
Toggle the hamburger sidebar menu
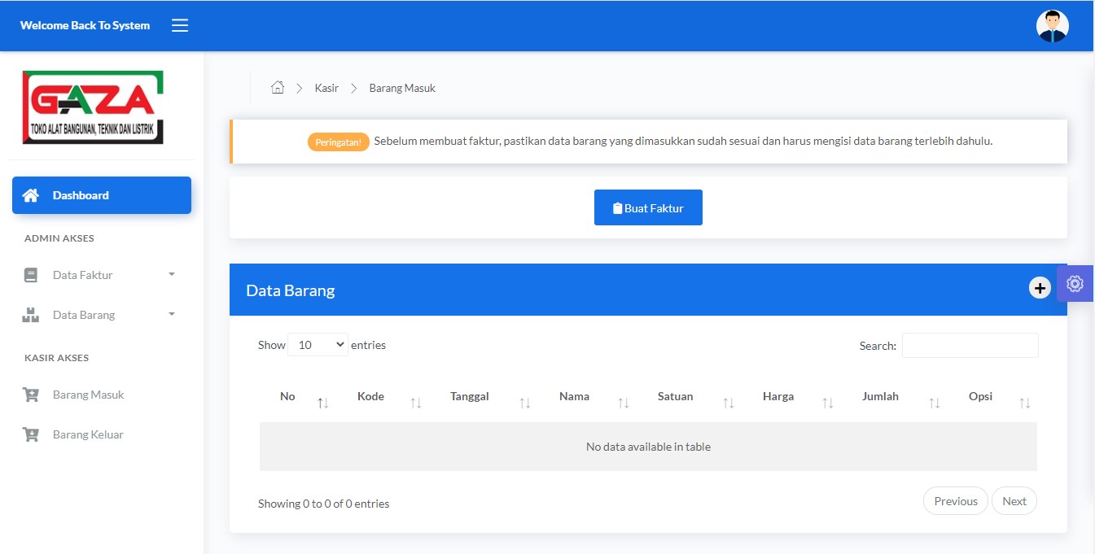[180, 25]
